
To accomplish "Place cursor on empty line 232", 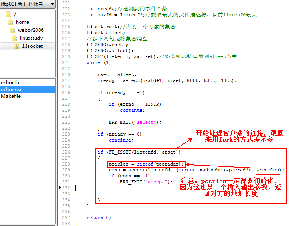I will 75,187.
